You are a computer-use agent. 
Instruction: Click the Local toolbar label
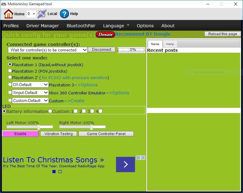(x=52, y=14)
